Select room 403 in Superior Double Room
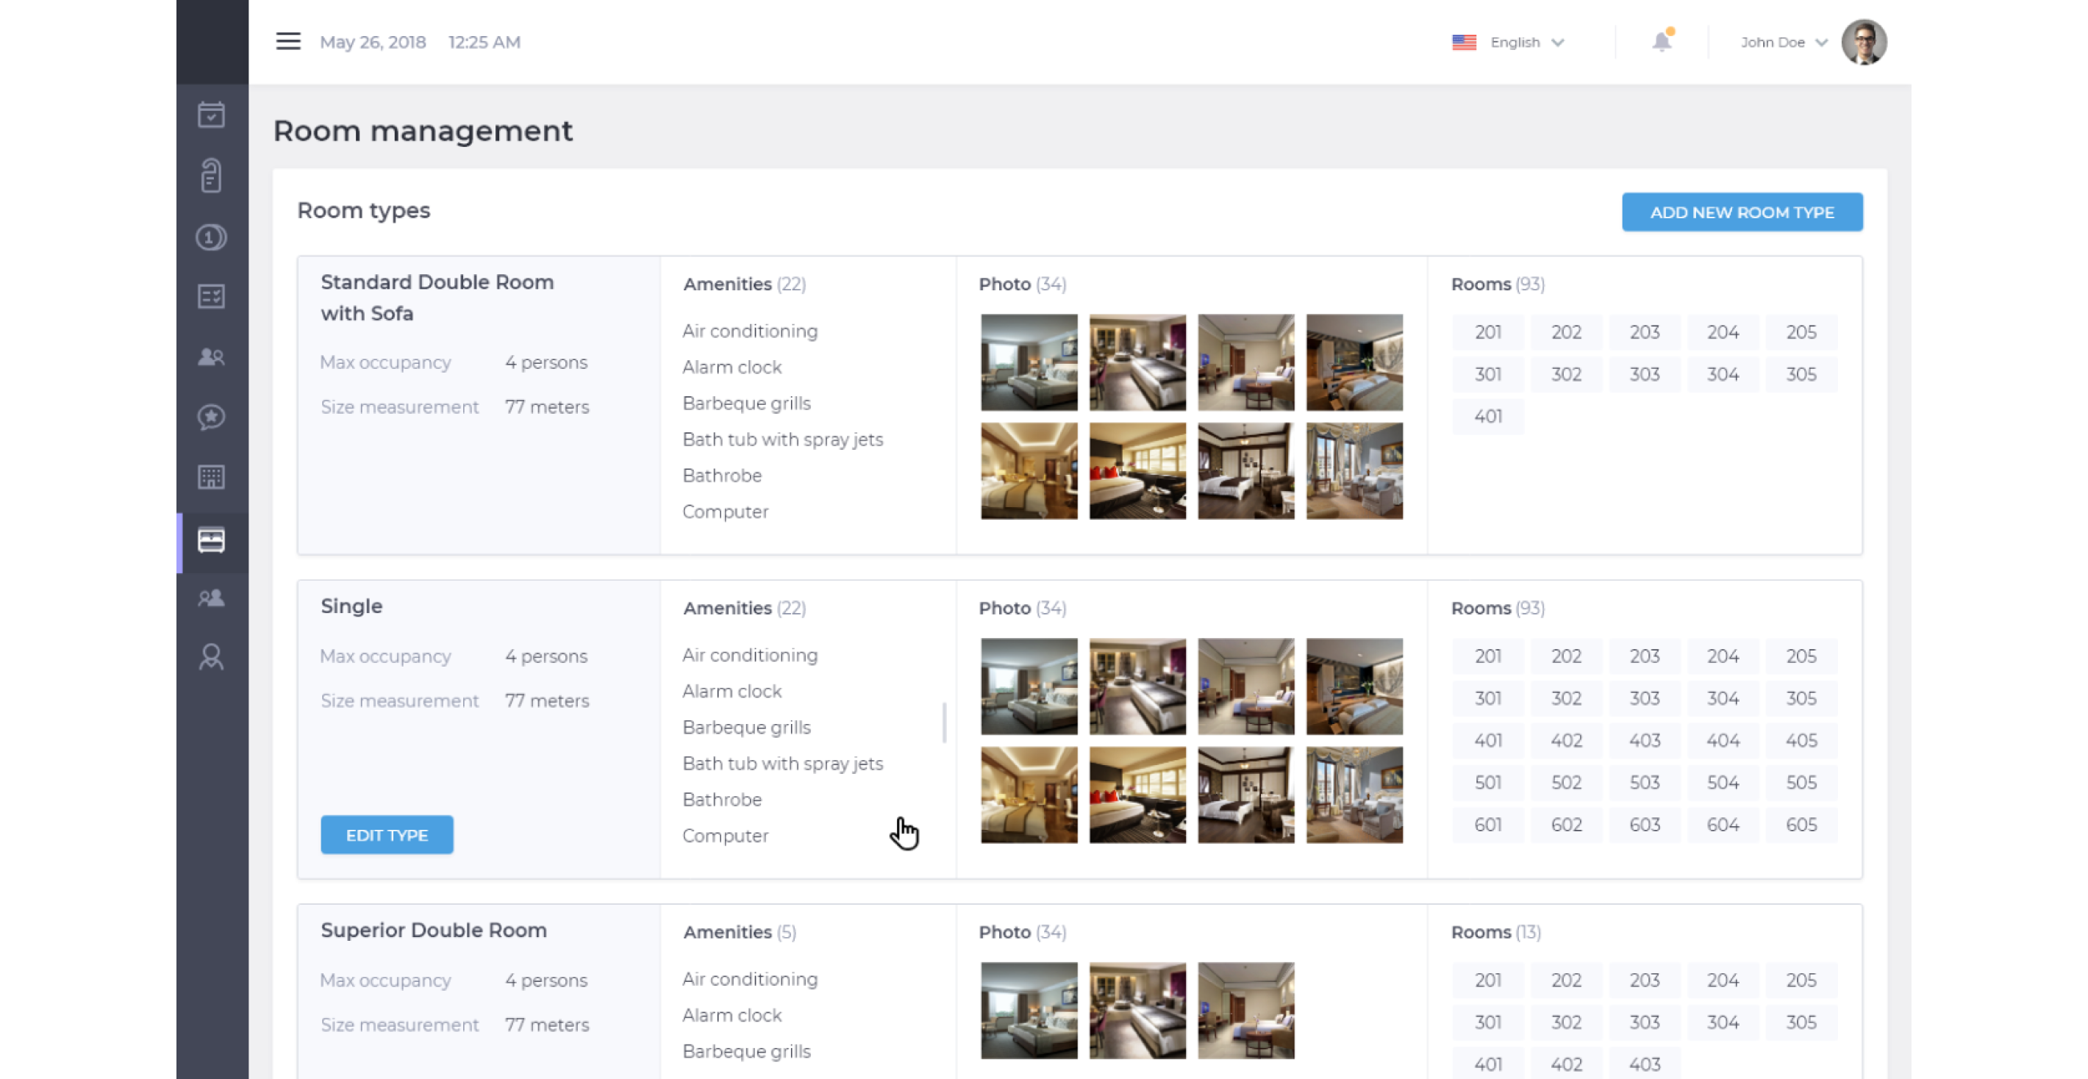Screen dimensions: 2088x1079 (x=1645, y=1064)
